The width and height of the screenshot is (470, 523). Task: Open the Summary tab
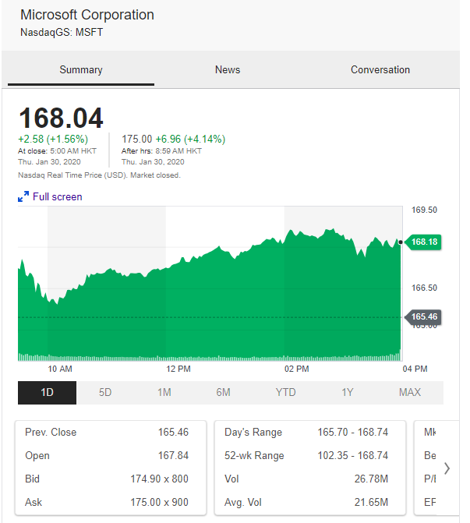point(81,69)
